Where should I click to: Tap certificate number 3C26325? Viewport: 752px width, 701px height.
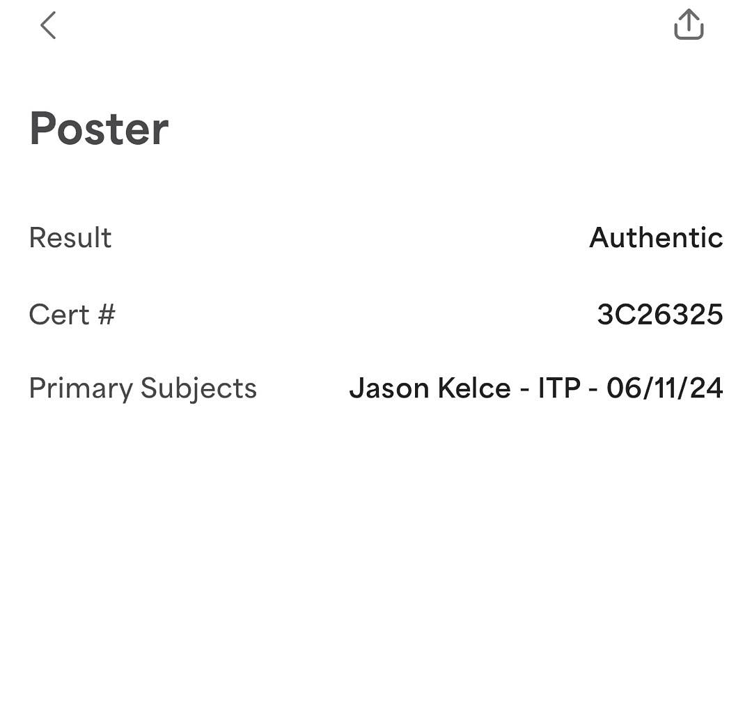[x=660, y=315]
